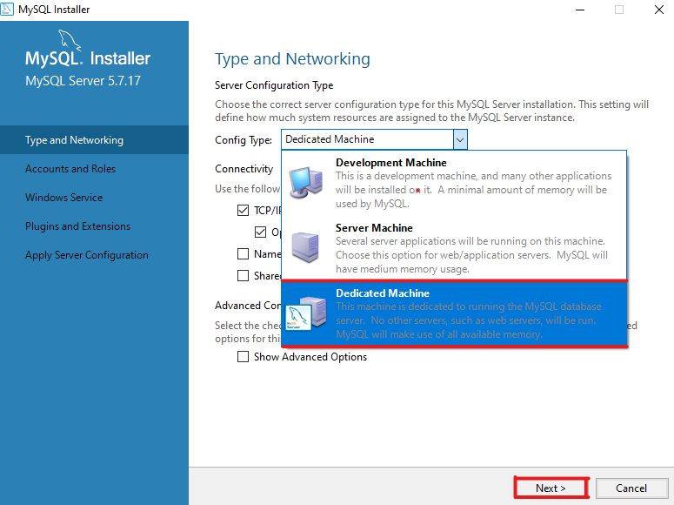The image size is (674, 505).
Task: Choose Dedicated Machine from the list
Action: 454,313
